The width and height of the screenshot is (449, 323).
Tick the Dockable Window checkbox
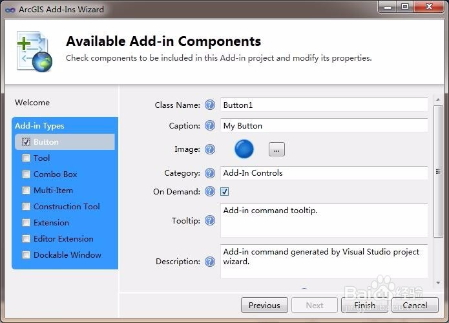click(26, 255)
